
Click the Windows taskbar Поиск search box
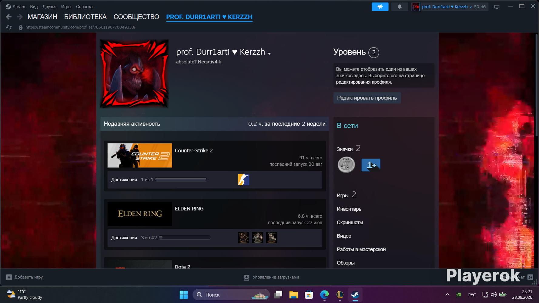point(231,295)
